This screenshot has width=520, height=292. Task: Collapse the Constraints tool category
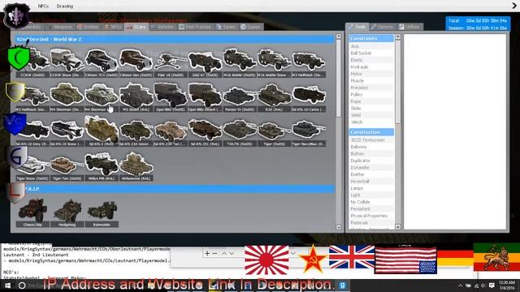[371, 38]
